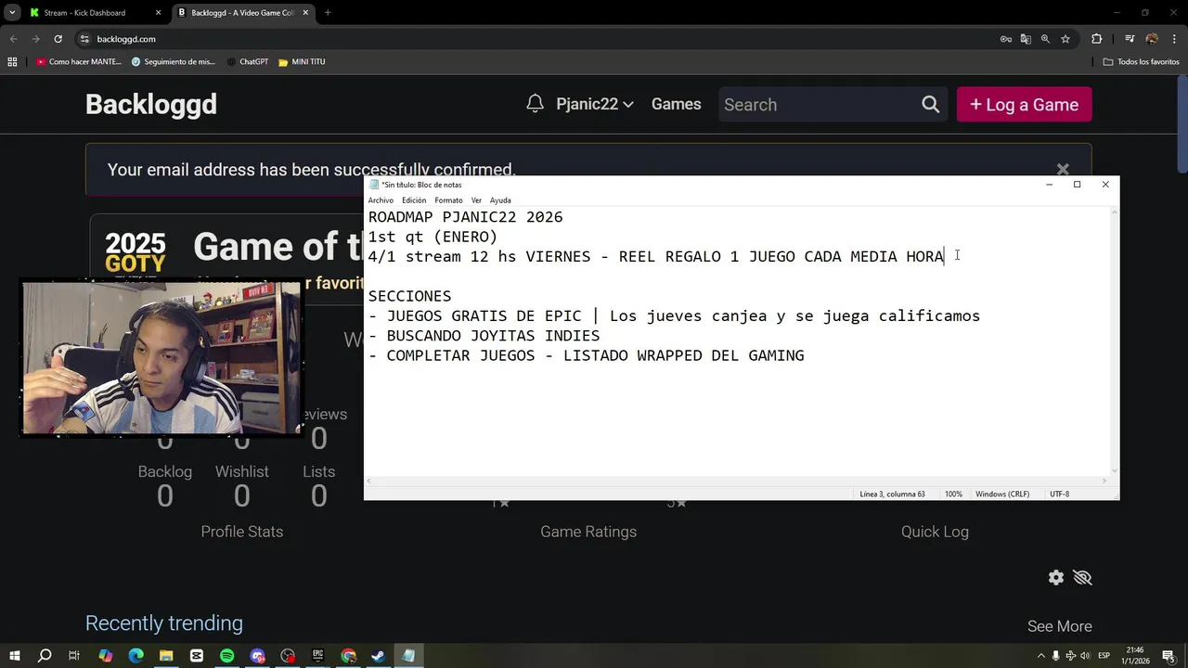Open MINI TITU bookmark folder
This screenshot has width=1188, height=668.
(x=302, y=62)
